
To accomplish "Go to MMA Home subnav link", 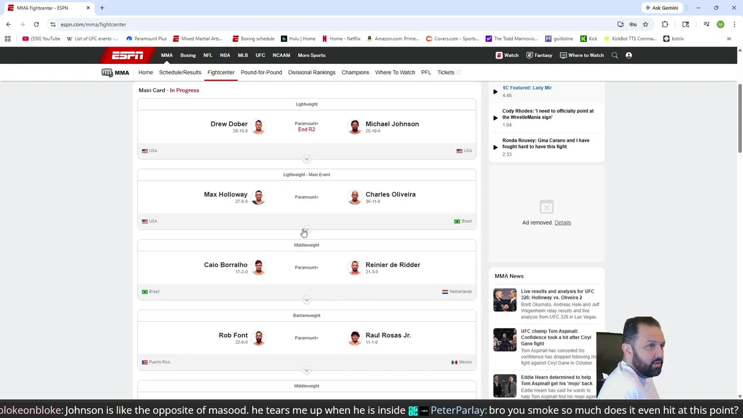I will pos(146,73).
